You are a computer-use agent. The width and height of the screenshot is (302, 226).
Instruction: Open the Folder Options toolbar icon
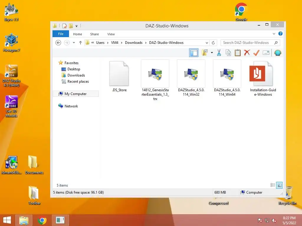(x=205, y=53)
